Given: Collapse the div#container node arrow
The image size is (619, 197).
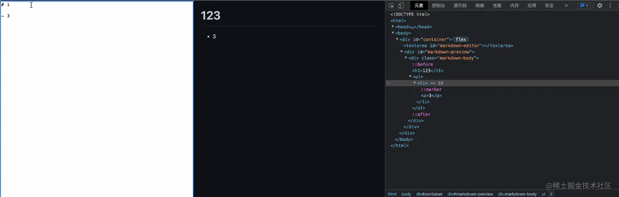Looking at the screenshot, I should 397,39.
